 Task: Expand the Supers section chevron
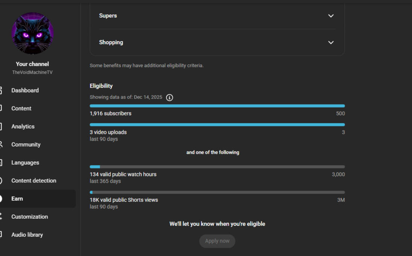point(331,16)
